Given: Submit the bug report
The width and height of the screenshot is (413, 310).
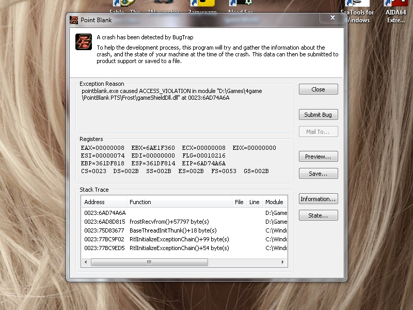Looking at the screenshot, I should point(318,115).
